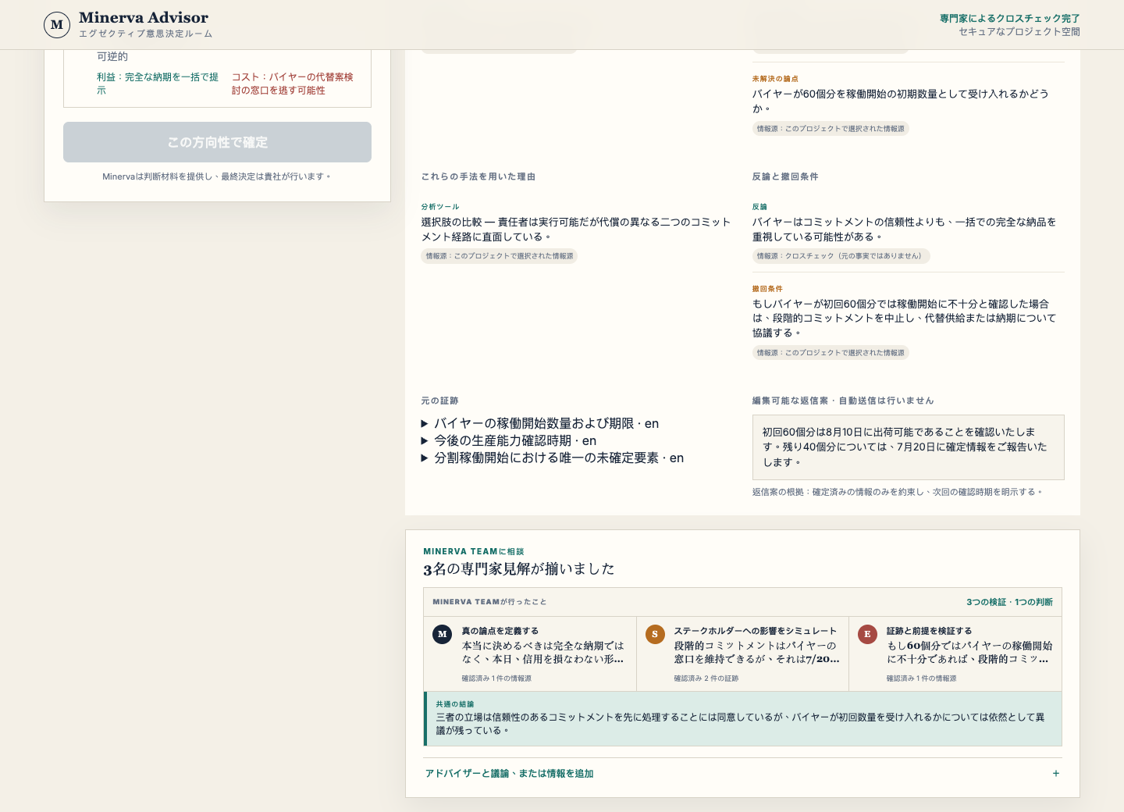Click the コスト：バイヤーの代替案検討の窓口を逃す可能性 text
1124x812 pixels.
tap(293, 84)
